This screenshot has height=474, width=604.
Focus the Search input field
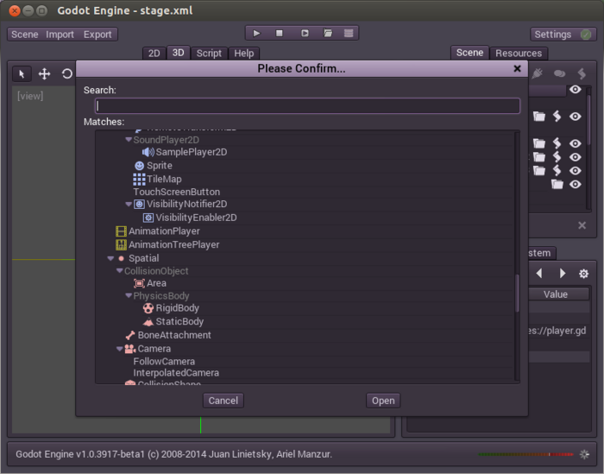pyautogui.click(x=307, y=105)
